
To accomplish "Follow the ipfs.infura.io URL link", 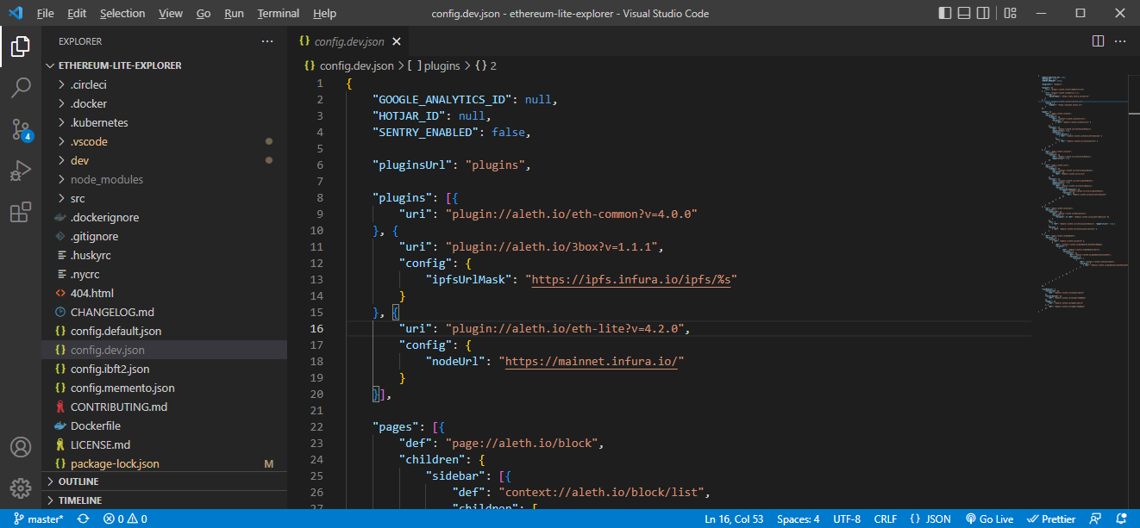I will tap(631, 280).
